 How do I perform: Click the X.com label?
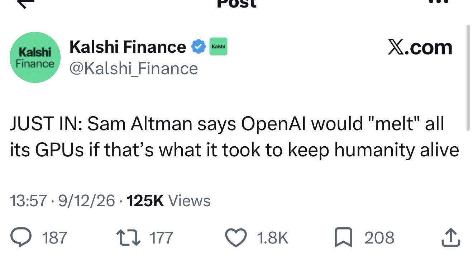[420, 47]
